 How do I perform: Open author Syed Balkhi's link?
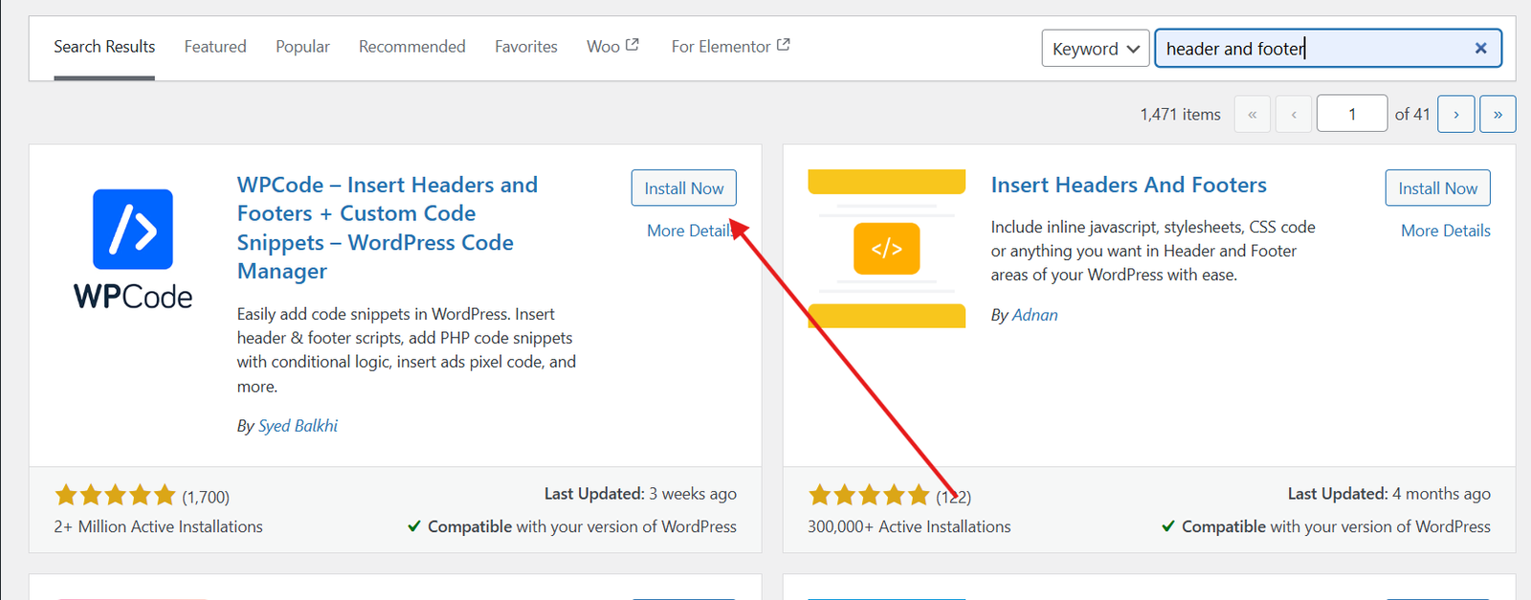click(298, 426)
